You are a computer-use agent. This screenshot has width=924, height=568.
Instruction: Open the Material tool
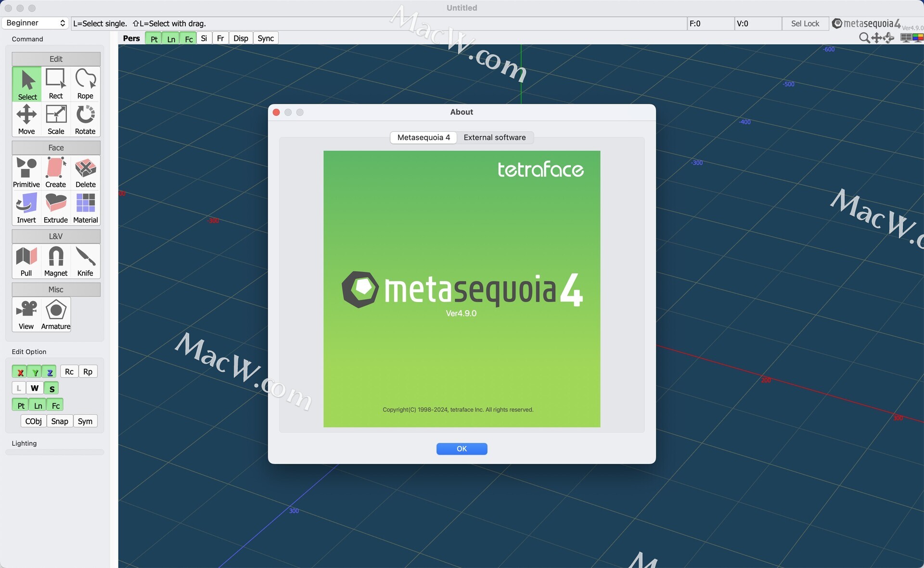[x=85, y=208]
